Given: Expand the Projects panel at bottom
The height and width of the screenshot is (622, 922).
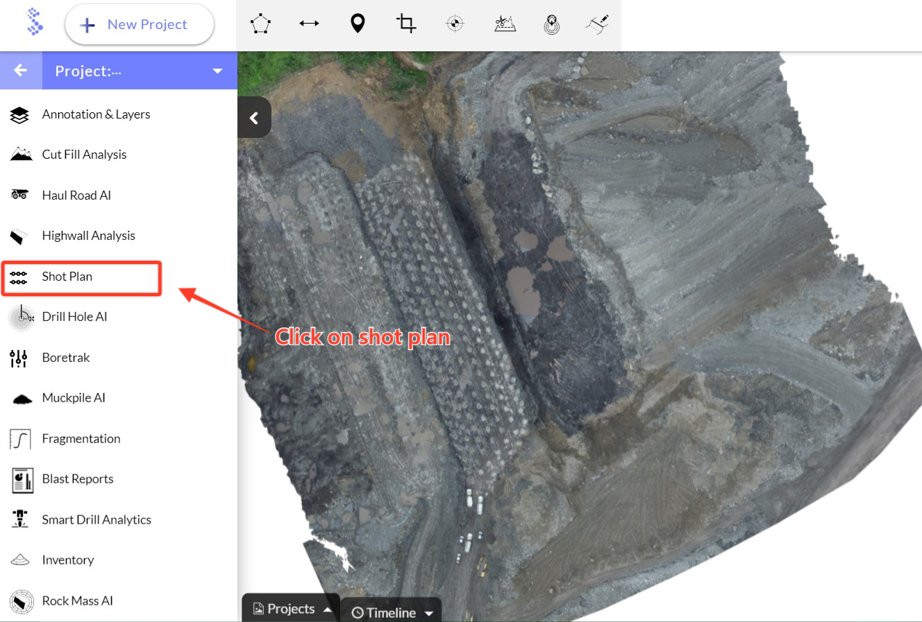Looking at the screenshot, I should point(291,609).
